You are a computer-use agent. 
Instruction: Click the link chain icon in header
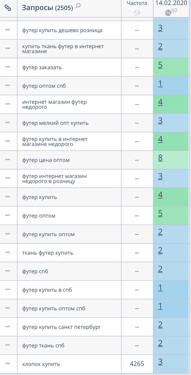click(x=8, y=8)
